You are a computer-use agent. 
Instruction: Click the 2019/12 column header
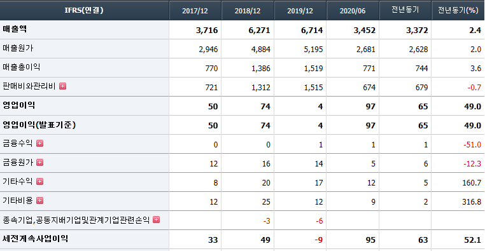tap(300, 11)
